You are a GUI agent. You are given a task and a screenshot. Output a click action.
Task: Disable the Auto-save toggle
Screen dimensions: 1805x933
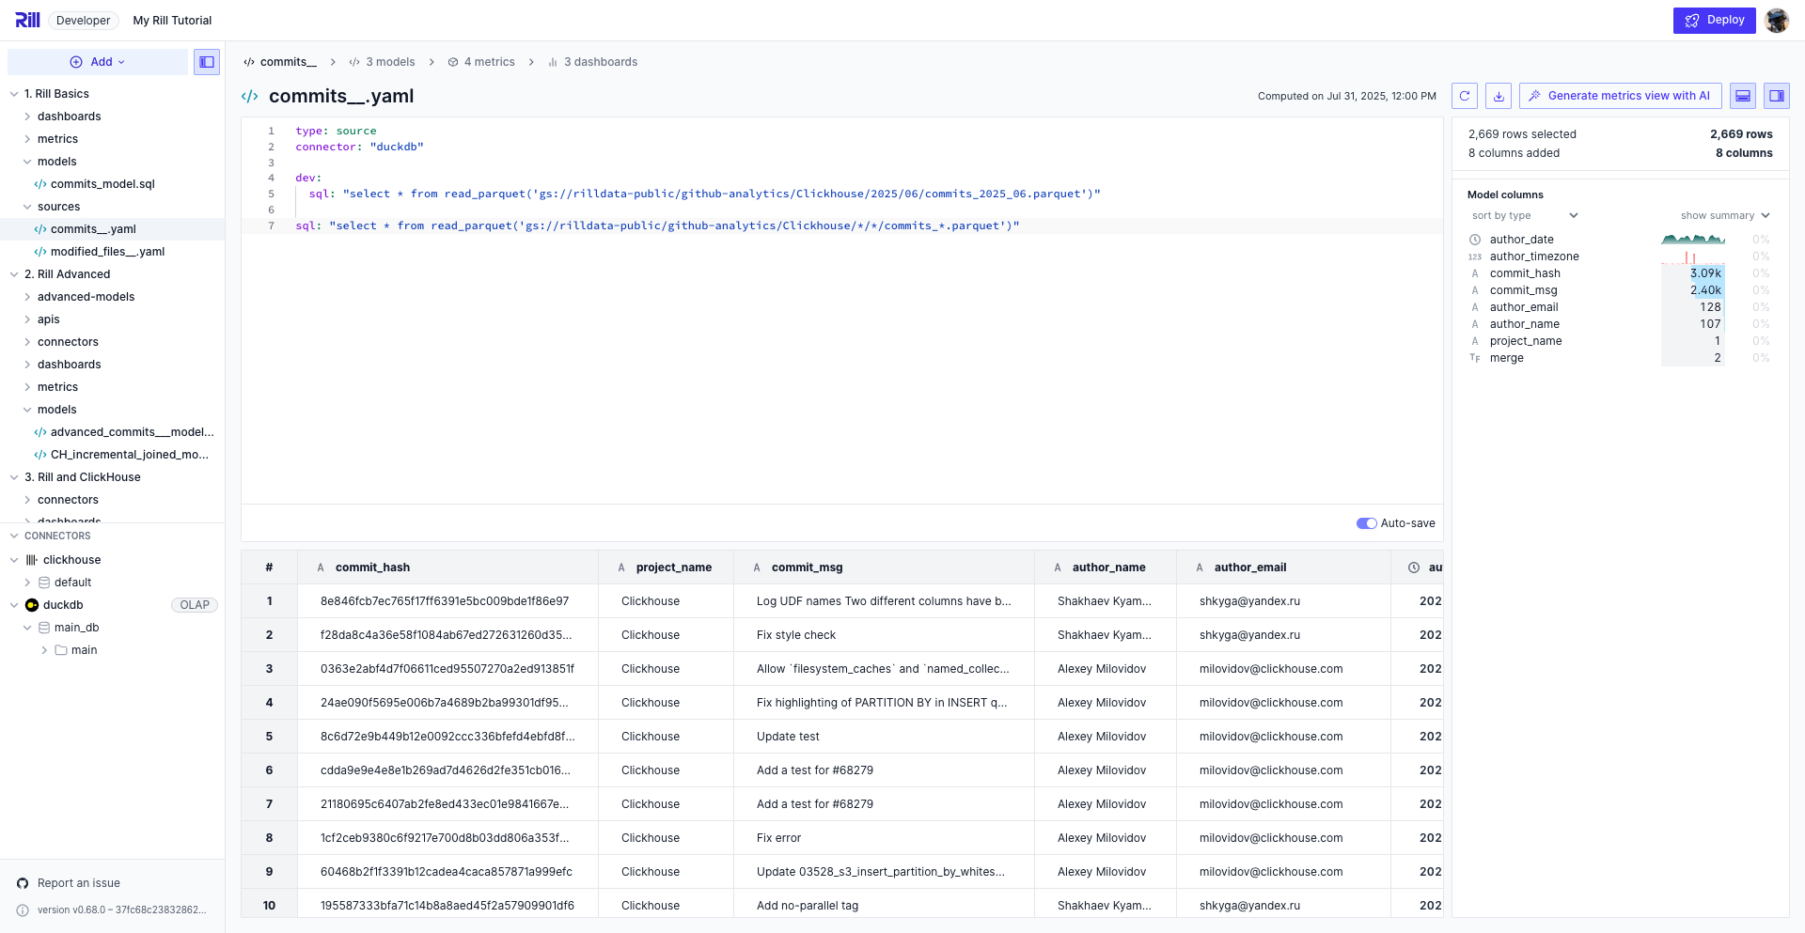[1367, 523]
